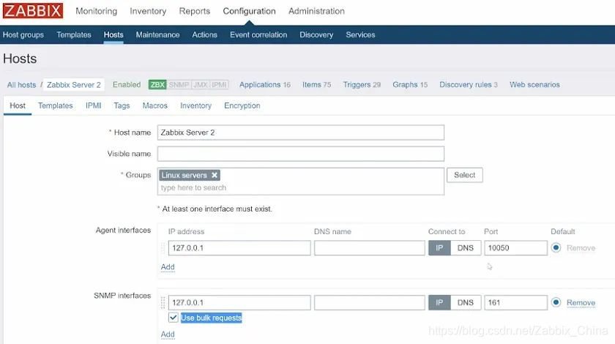Open the Discovery rules 3 link
This screenshot has height=344, width=615.
(x=469, y=85)
